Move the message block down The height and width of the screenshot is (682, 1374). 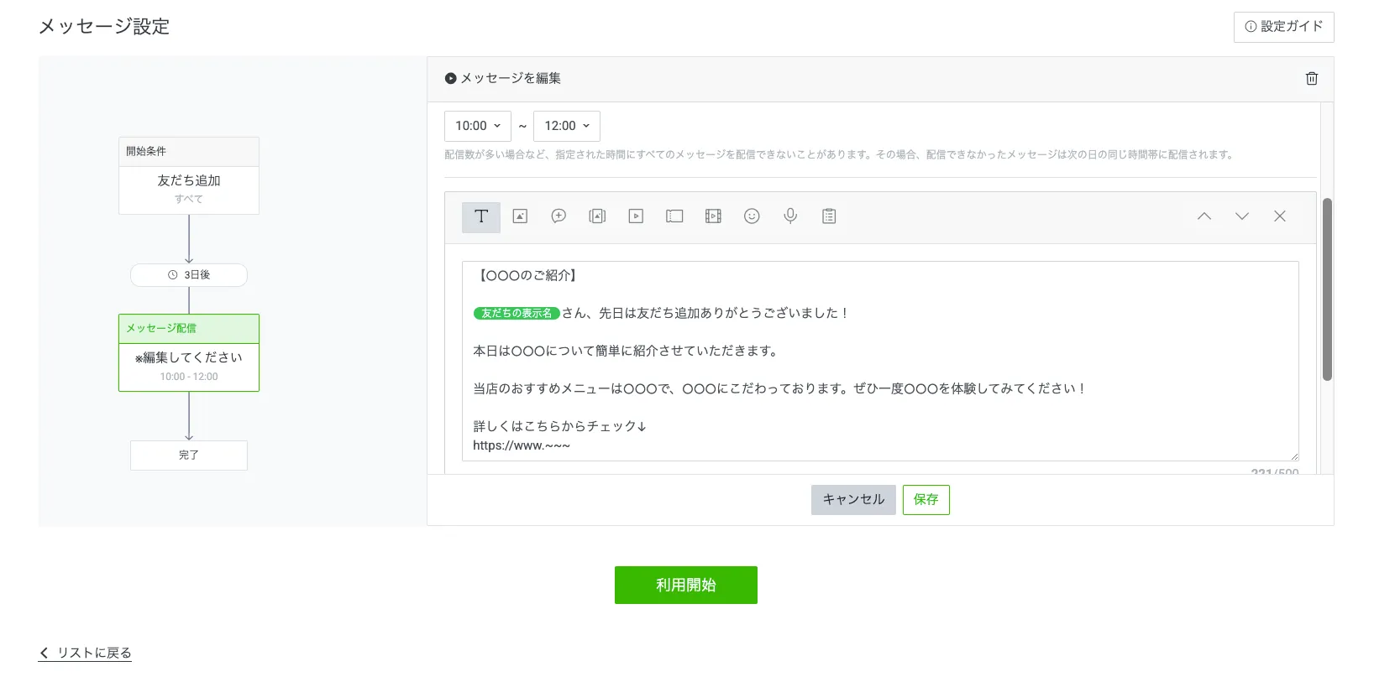tap(1241, 216)
